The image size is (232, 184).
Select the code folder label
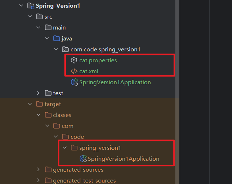tap(77, 137)
